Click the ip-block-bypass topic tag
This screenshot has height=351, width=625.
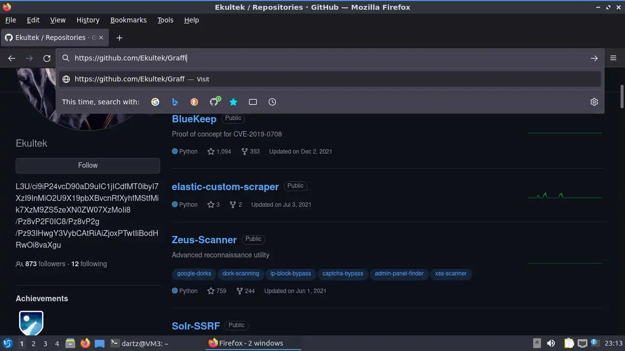(x=291, y=273)
